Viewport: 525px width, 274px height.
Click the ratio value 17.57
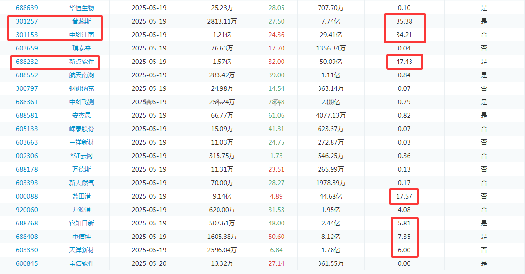tap(404, 197)
